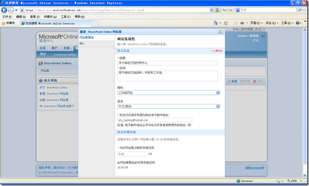Click SharePoint Online panel heading icon
The height and width of the screenshot is (186, 309).
[41, 63]
